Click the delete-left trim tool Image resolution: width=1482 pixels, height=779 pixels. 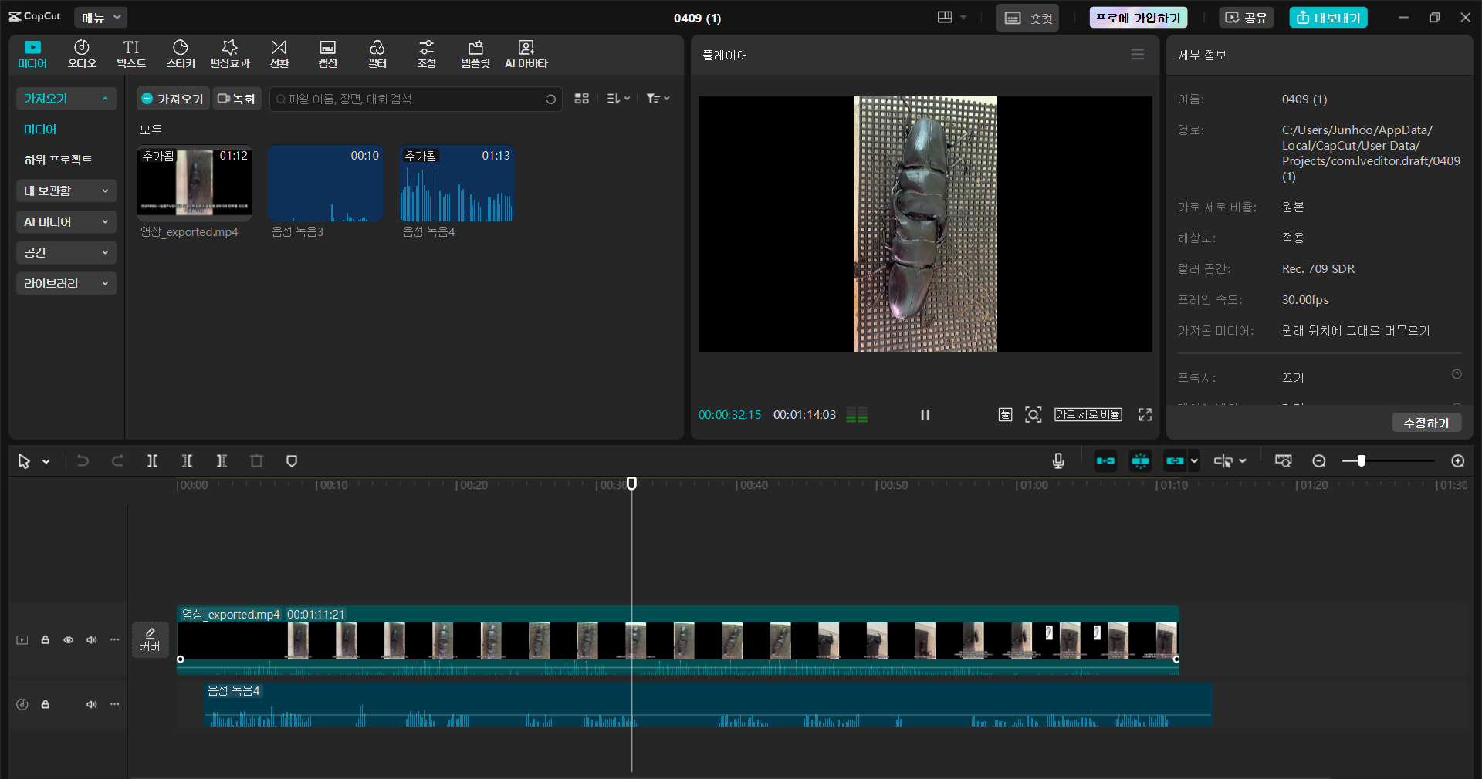tap(187, 461)
